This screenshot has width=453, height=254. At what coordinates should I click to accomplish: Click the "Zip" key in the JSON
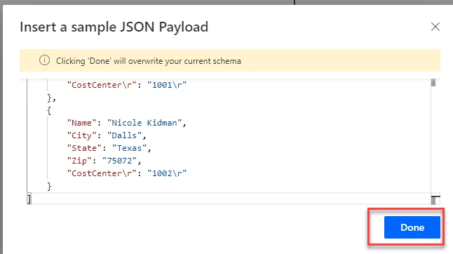click(x=79, y=161)
